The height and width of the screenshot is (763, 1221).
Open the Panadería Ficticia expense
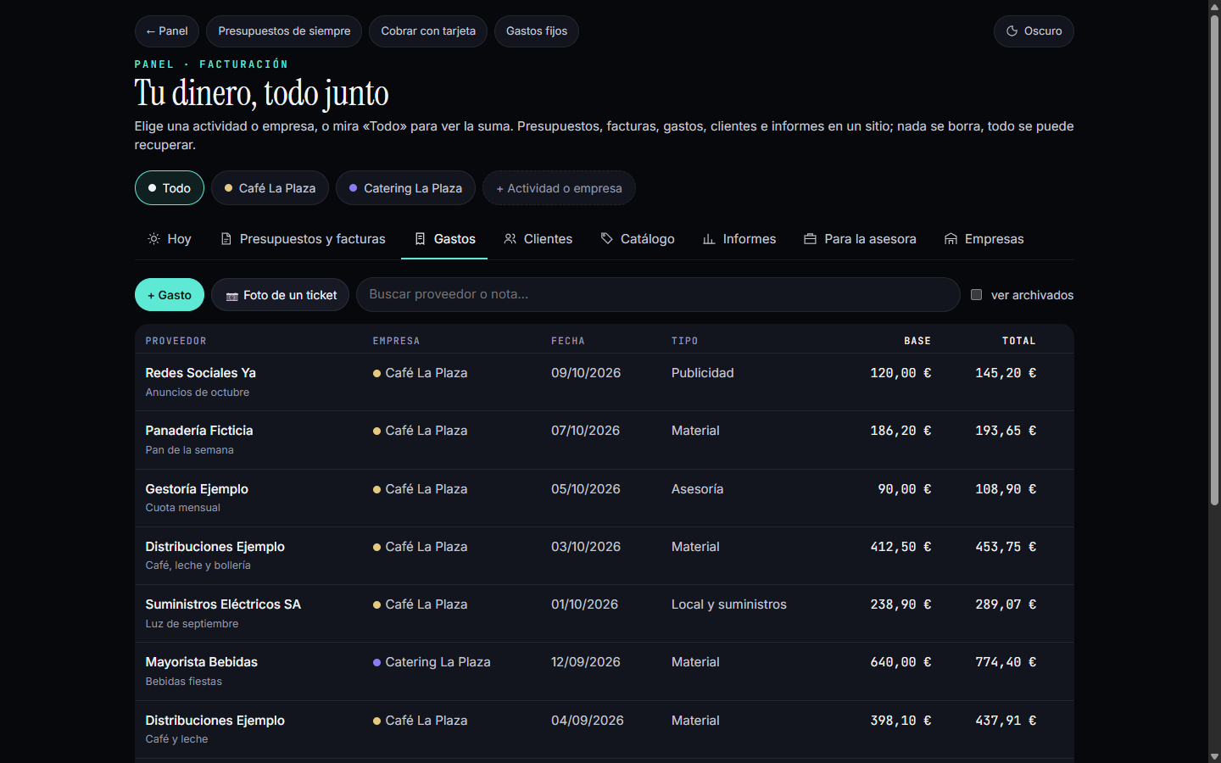point(604,440)
